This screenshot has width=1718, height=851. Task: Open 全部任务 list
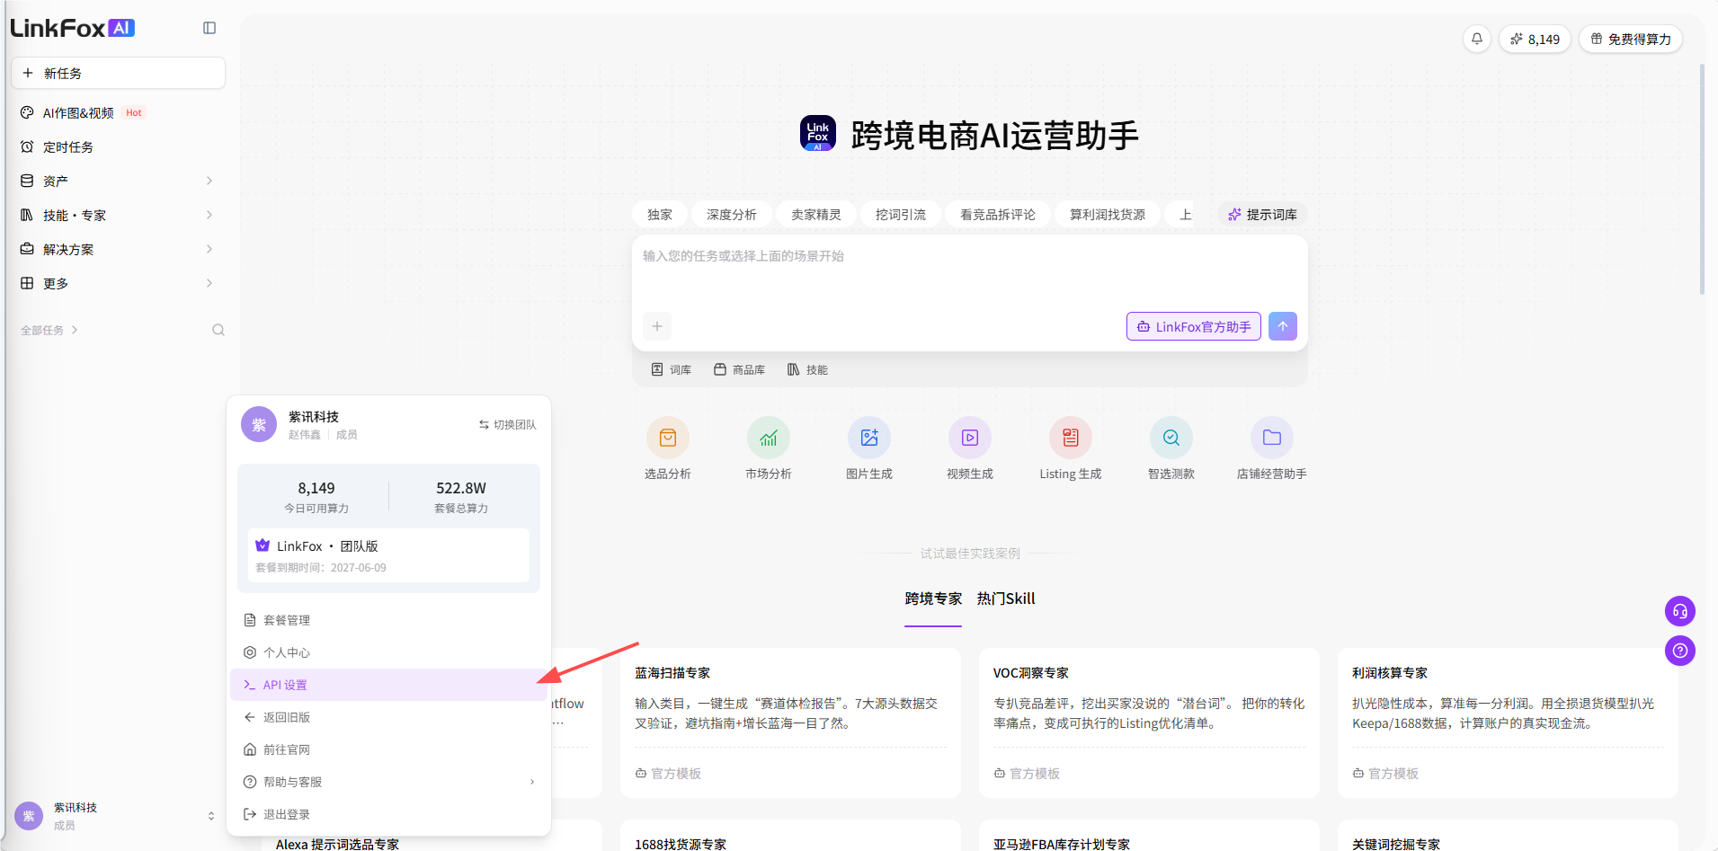click(x=49, y=330)
